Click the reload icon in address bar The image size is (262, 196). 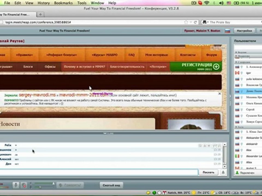click(x=195, y=22)
